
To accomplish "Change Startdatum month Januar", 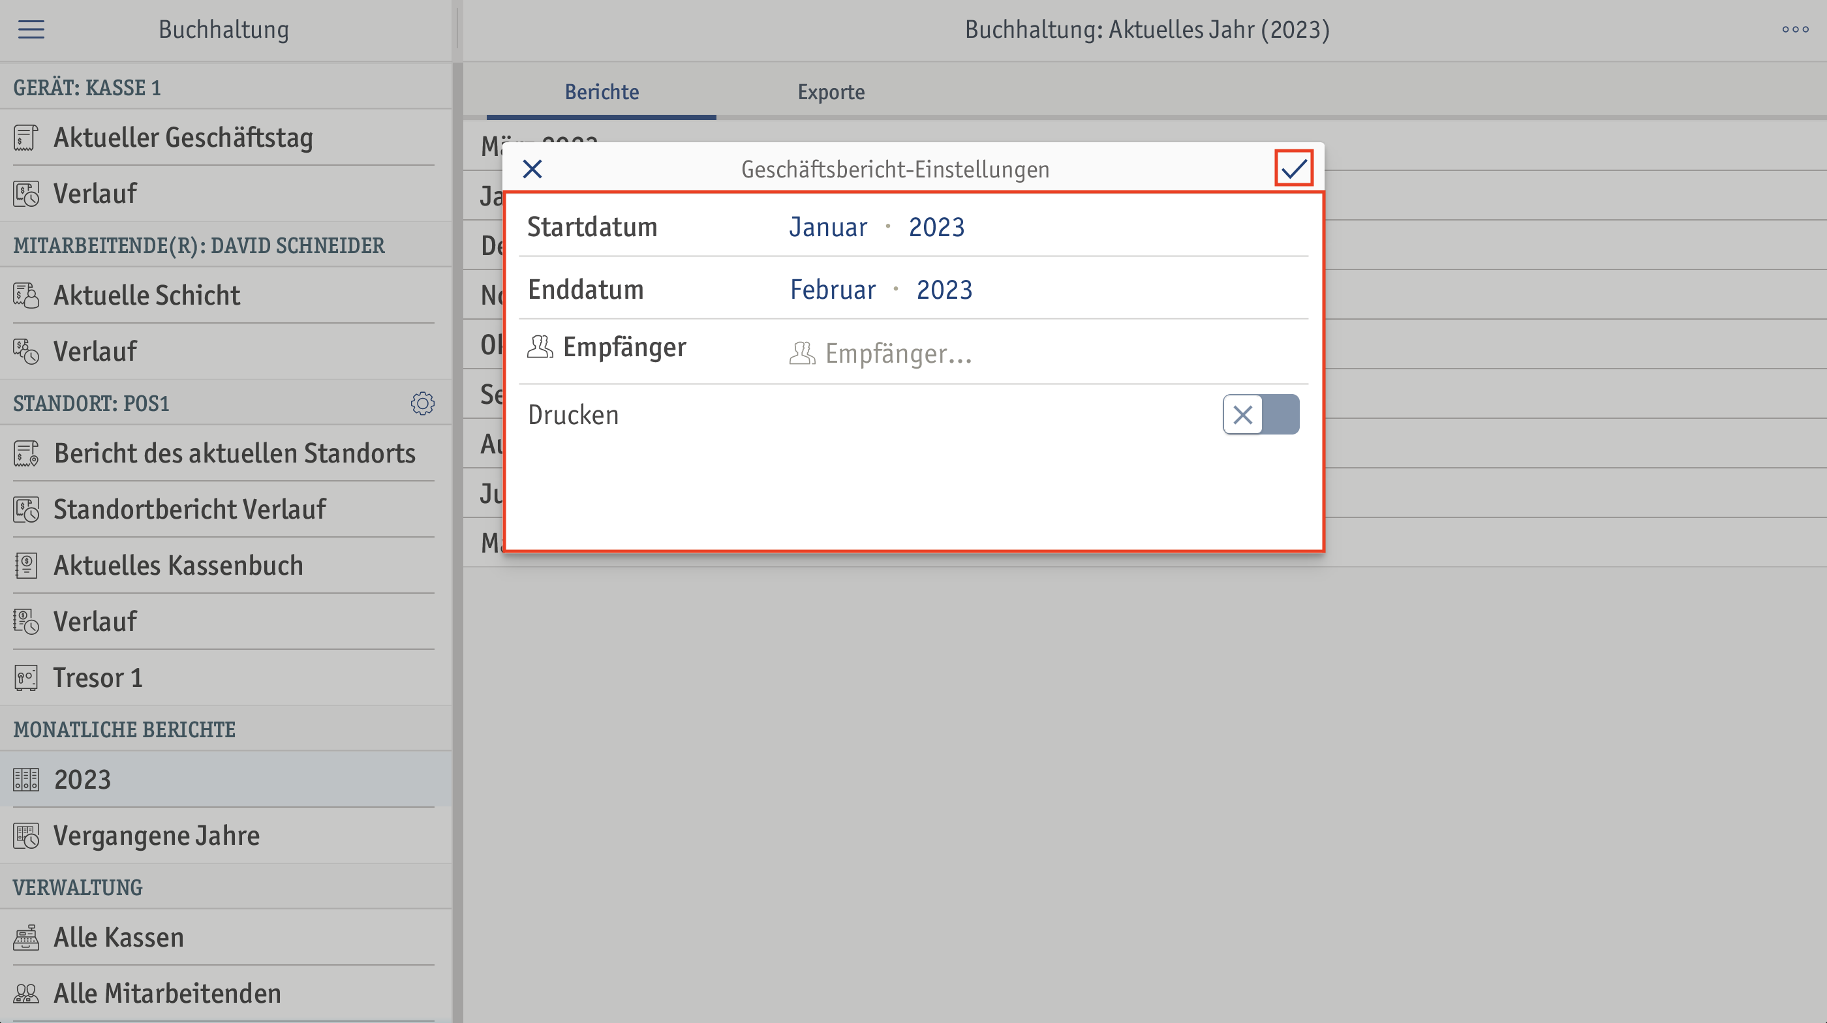I will 827,228.
